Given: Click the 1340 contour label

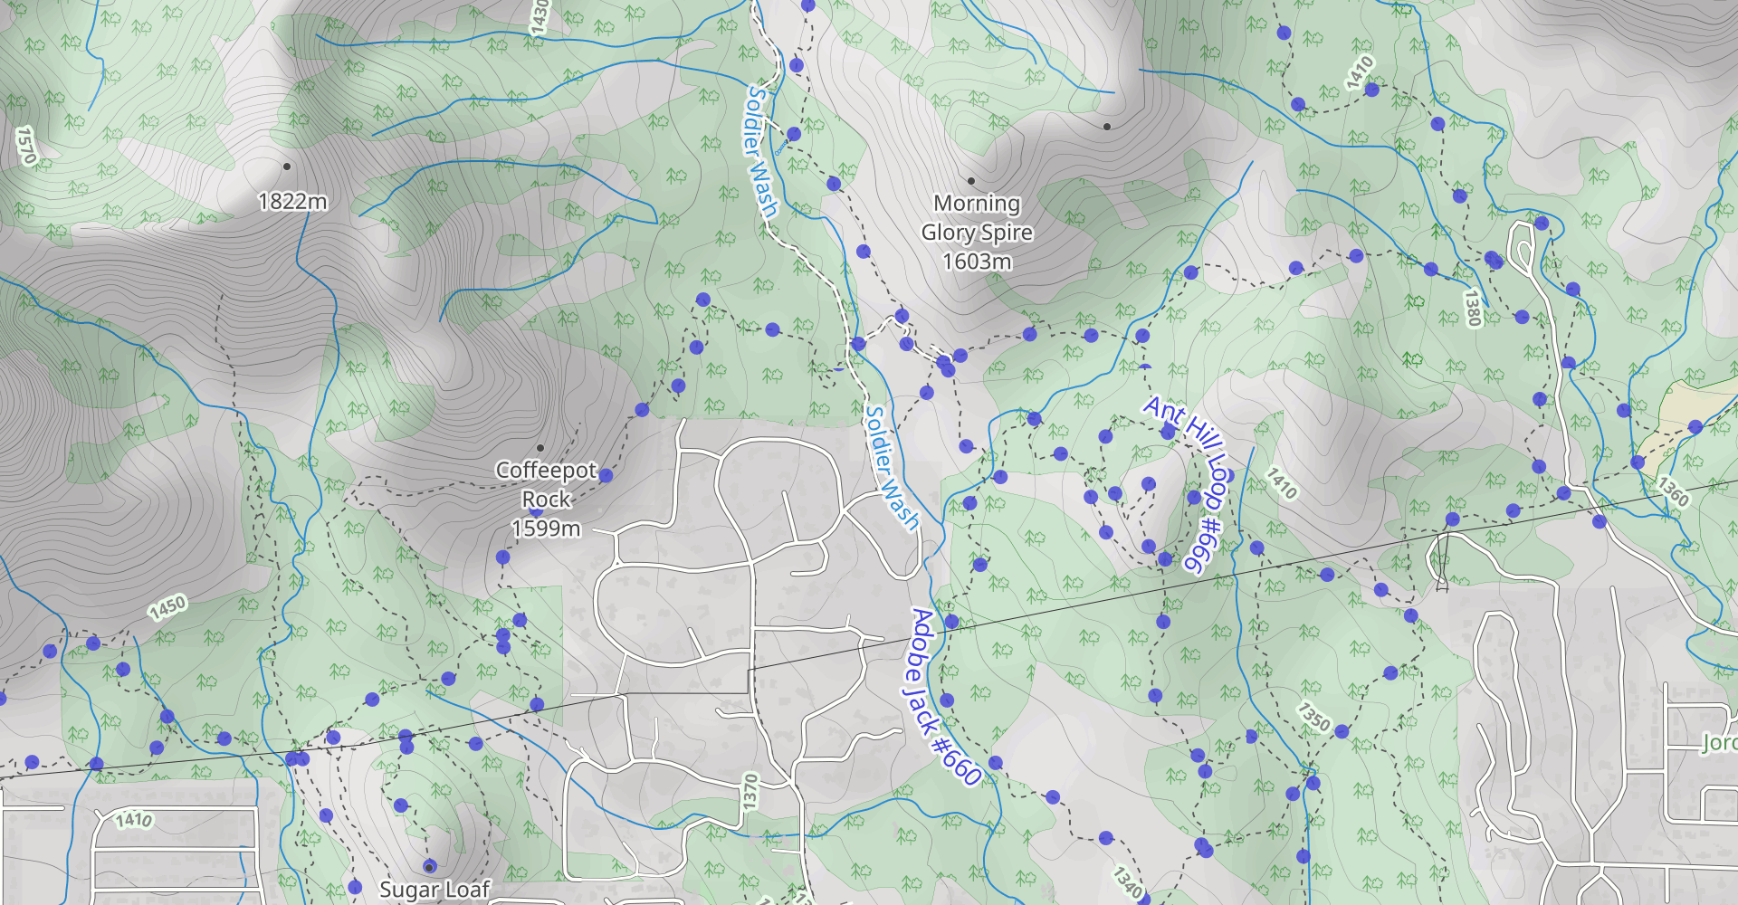Looking at the screenshot, I should click(x=1128, y=882).
